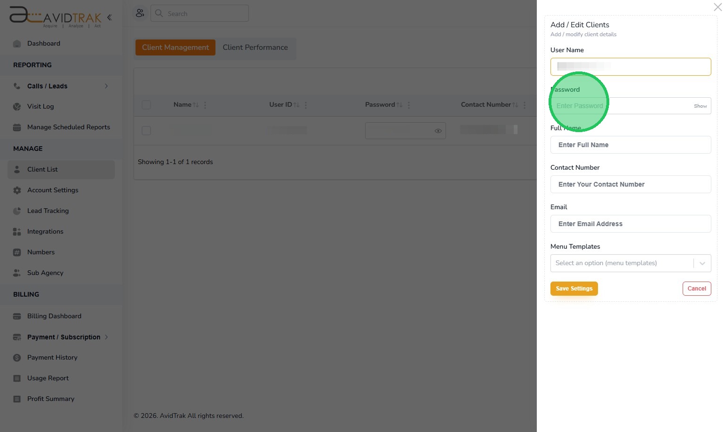Open the Menu Templates dropdown
The height and width of the screenshot is (432, 725).
(x=630, y=263)
